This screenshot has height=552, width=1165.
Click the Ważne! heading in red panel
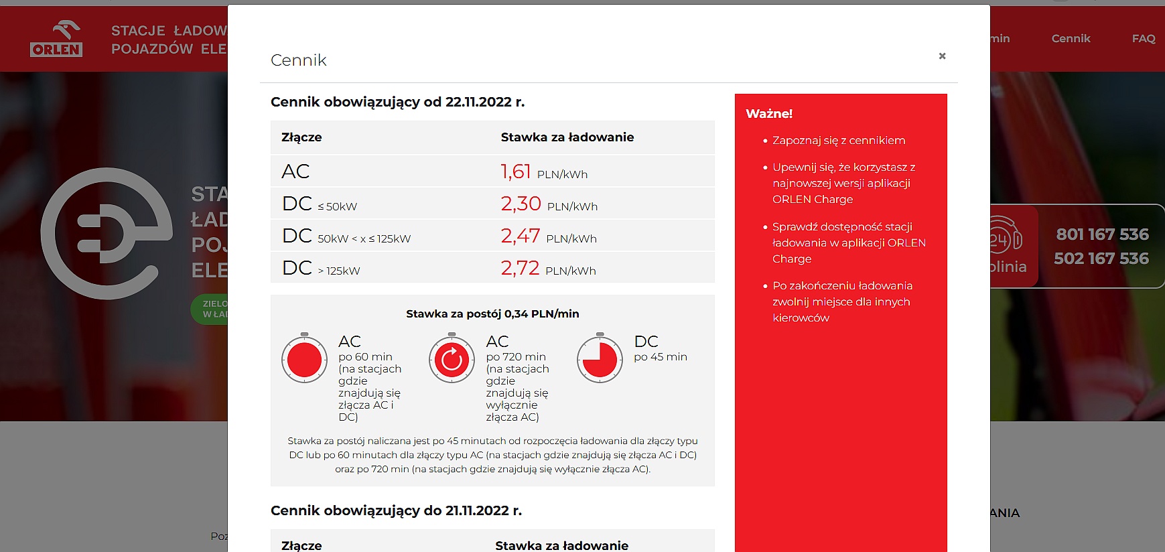tap(769, 114)
